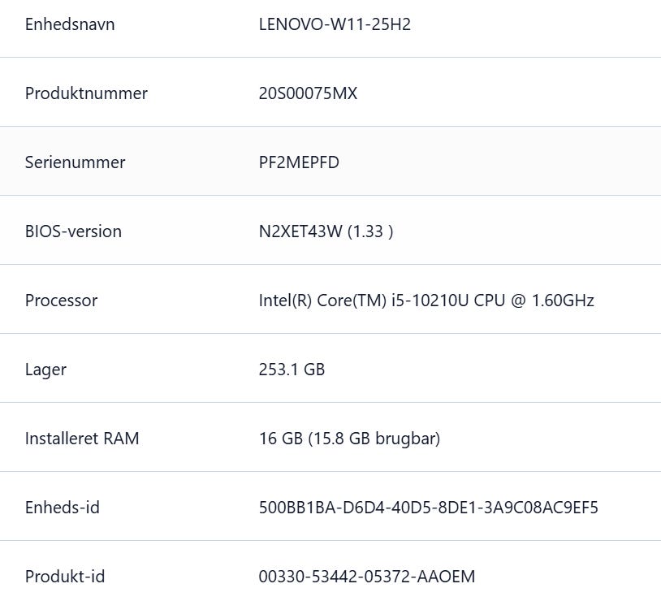Click the Enheds-id label

click(63, 508)
